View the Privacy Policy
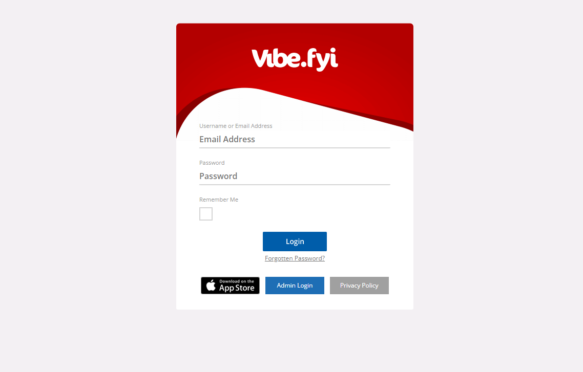Viewport: 583px width, 372px height. pyautogui.click(x=359, y=286)
